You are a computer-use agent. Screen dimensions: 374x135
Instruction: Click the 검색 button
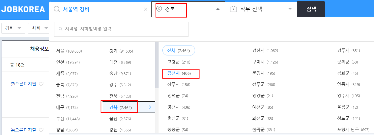(x=311, y=9)
